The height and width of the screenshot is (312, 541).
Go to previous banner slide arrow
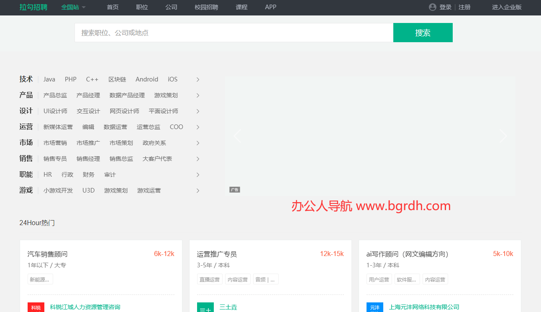click(237, 136)
